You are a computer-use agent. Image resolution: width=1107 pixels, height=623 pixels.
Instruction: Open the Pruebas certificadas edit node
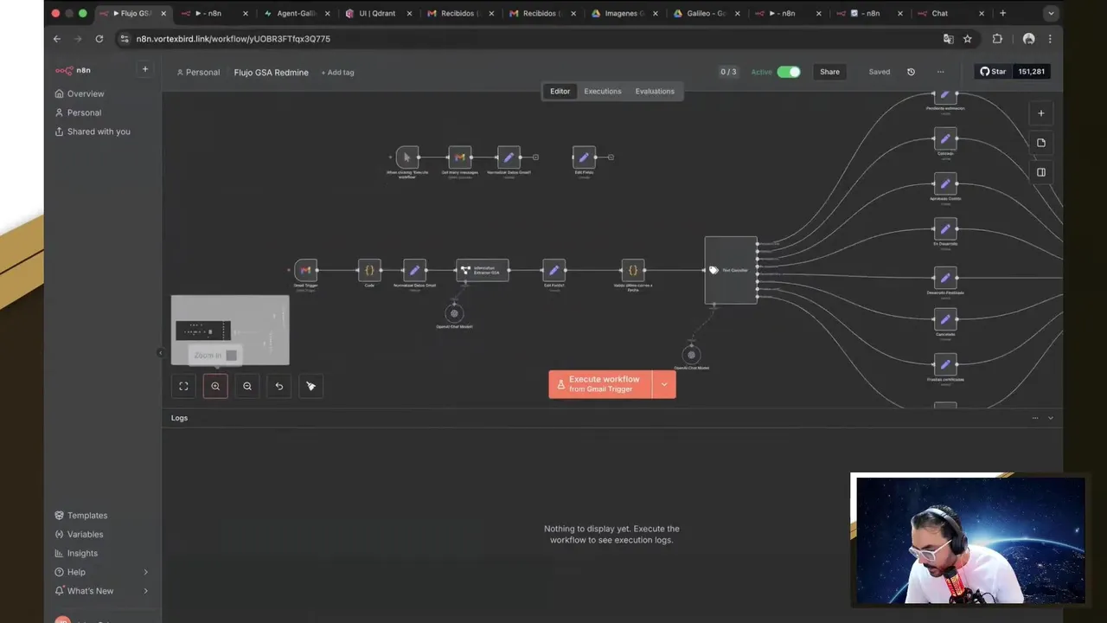point(945,364)
